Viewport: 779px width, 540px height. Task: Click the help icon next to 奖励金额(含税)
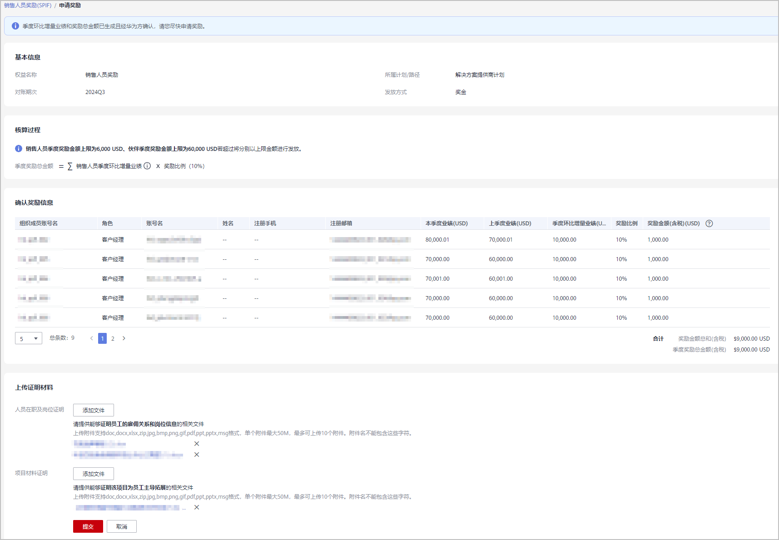[709, 223]
